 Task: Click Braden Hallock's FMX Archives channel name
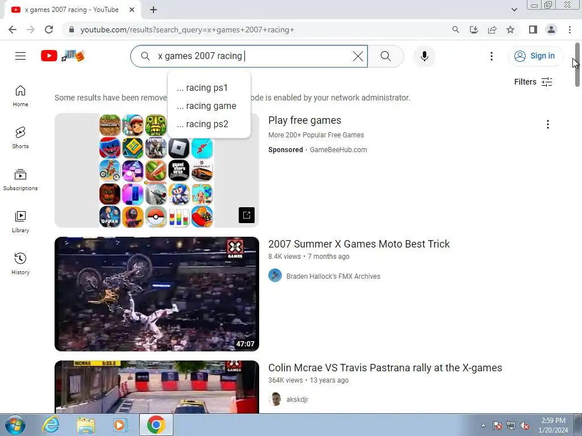(333, 276)
